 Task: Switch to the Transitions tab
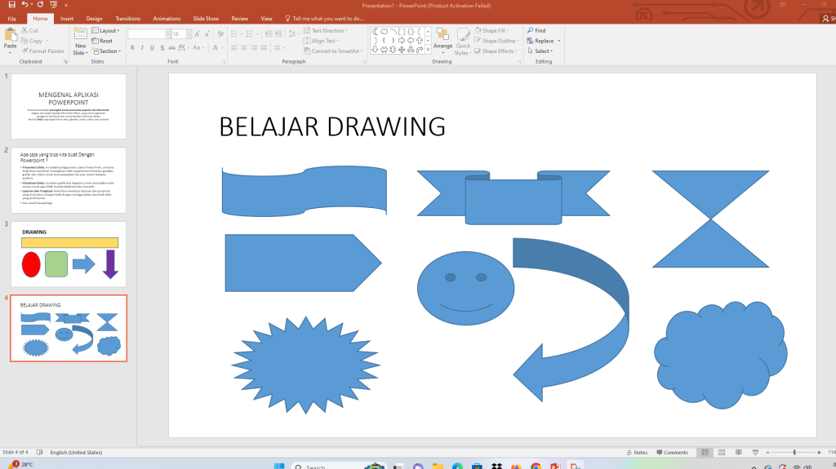point(127,18)
